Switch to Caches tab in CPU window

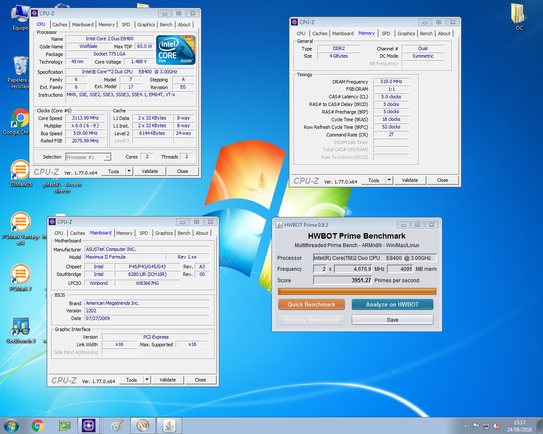[x=60, y=25]
